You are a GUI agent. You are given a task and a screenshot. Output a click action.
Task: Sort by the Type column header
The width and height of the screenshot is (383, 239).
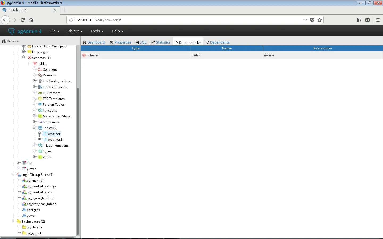point(136,48)
